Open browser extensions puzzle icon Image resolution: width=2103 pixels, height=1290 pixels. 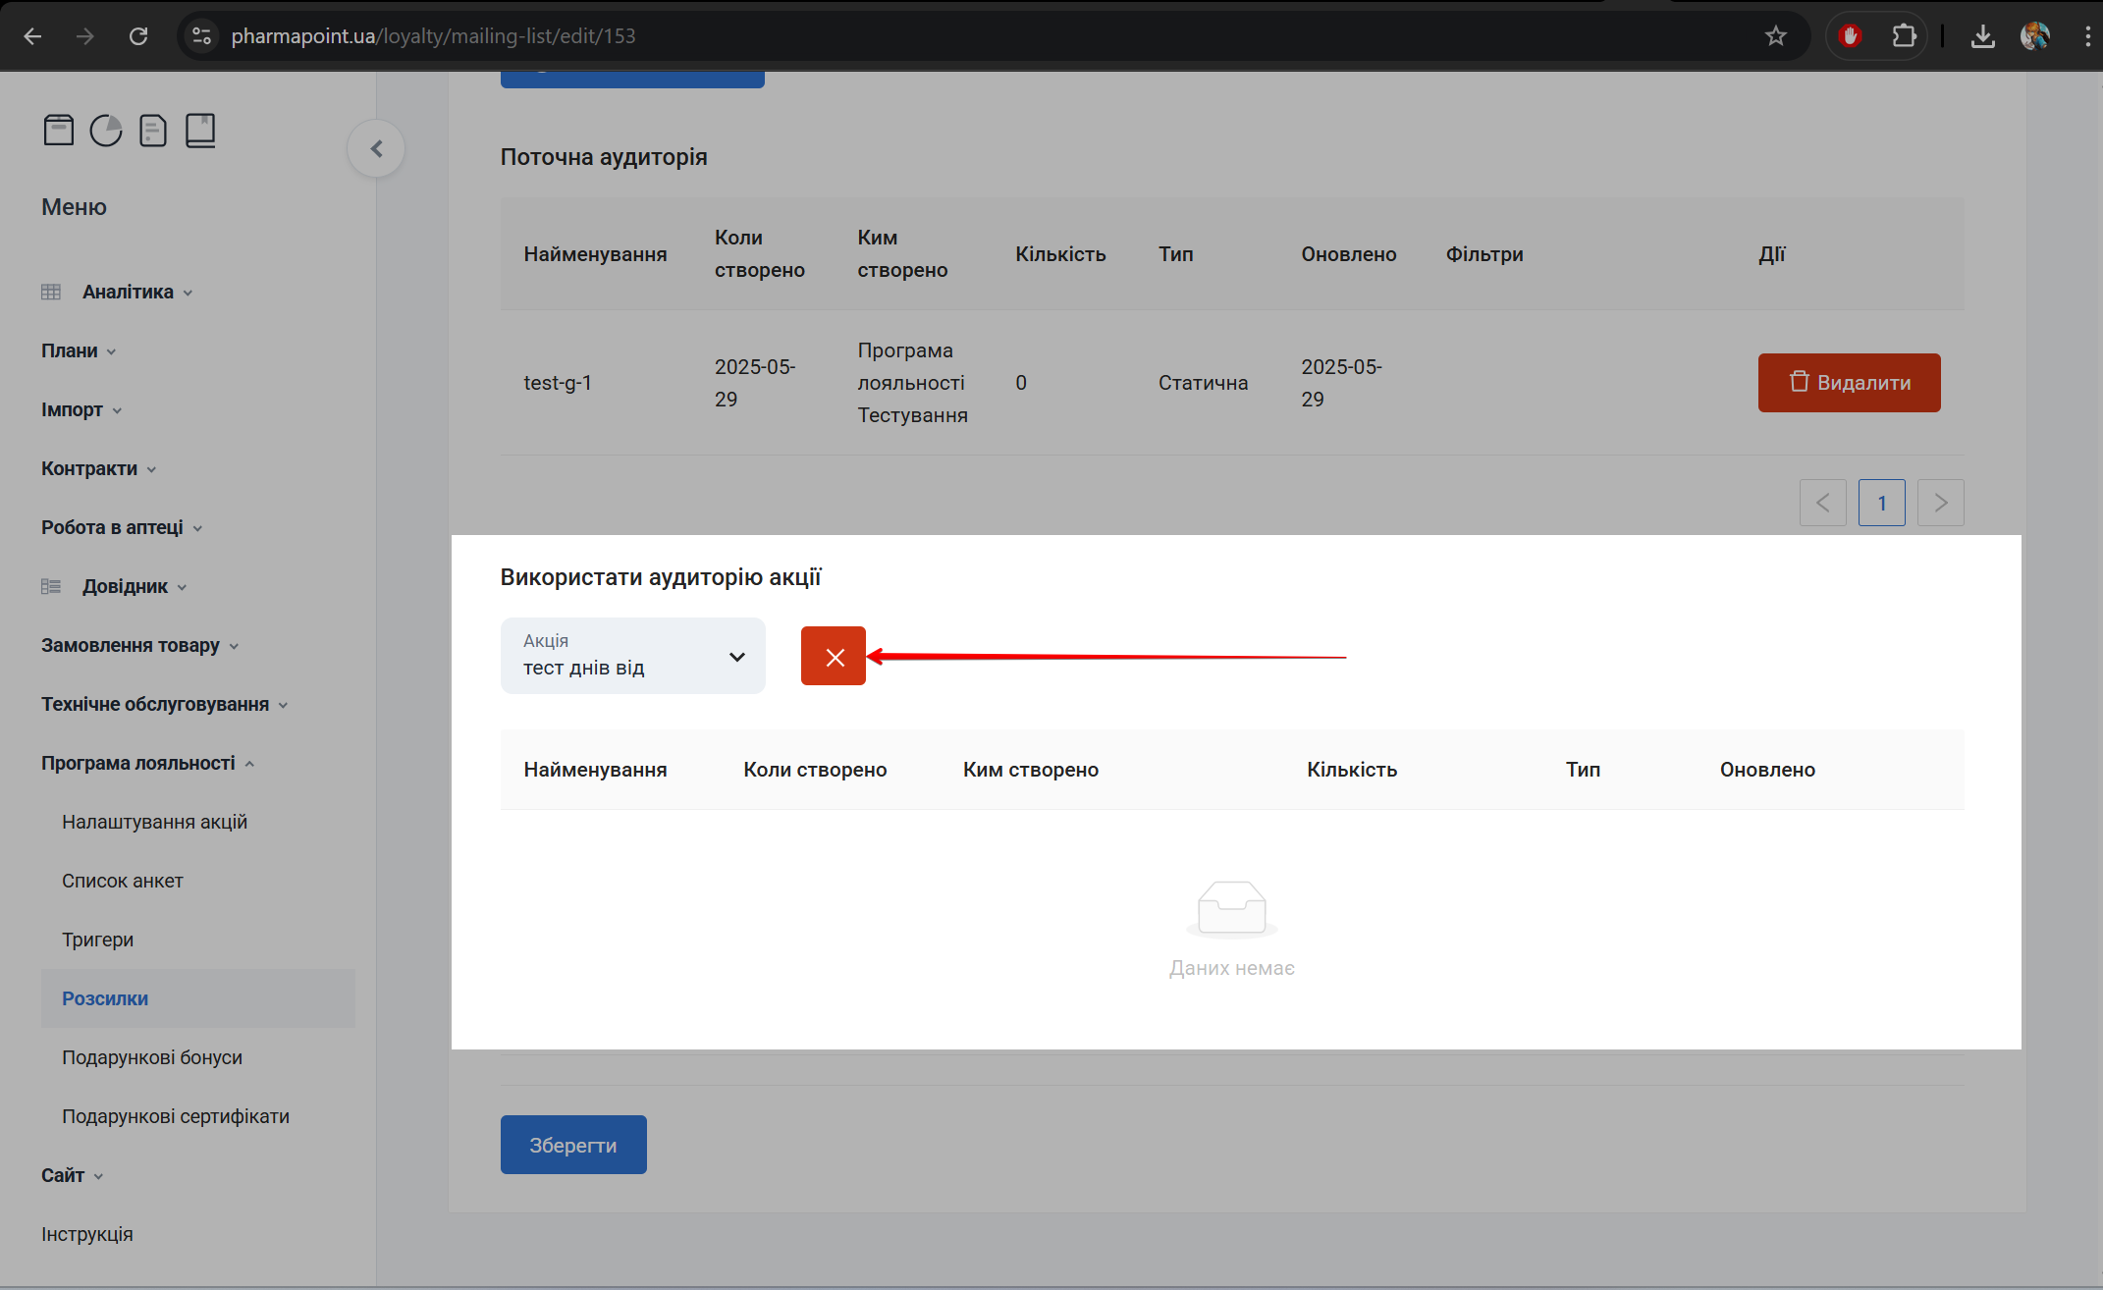(x=1904, y=36)
